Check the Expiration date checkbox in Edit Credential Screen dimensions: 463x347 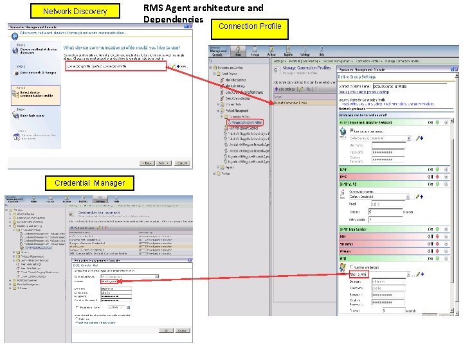(77, 307)
